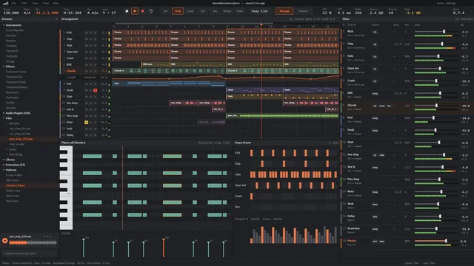This screenshot has width=474, height=266.
Task: Mute the Kick track in the arrangement
Action: click(87, 33)
